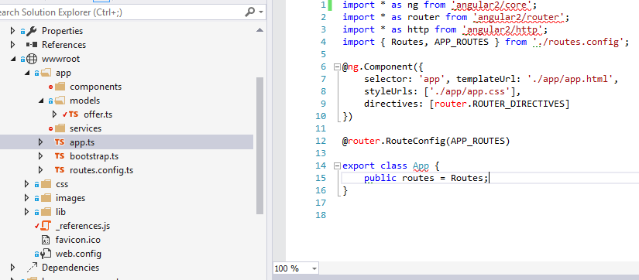Screen dimensions: 639x280
Task: Open the 100 % zoom level dropdown
Action: click(314, 268)
